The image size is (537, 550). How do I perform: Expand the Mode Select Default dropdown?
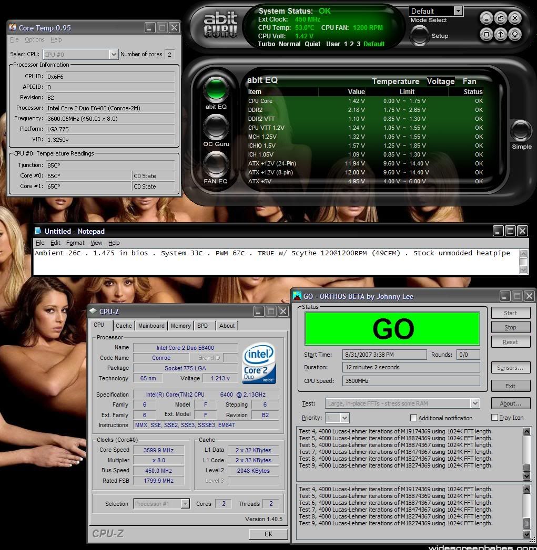[x=458, y=11]
